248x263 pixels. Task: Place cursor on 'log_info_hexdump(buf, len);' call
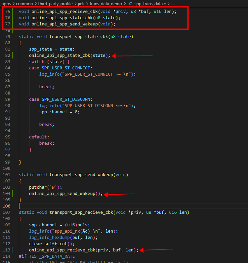[x=63, y=238]
